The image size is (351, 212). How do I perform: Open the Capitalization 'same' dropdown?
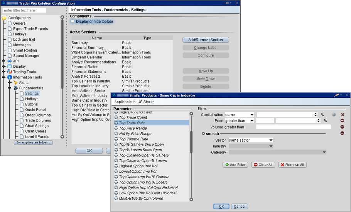coord(252,115)
